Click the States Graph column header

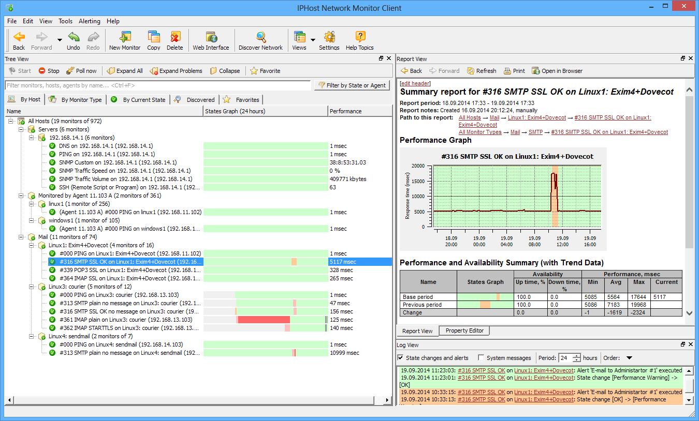point(266,111)
